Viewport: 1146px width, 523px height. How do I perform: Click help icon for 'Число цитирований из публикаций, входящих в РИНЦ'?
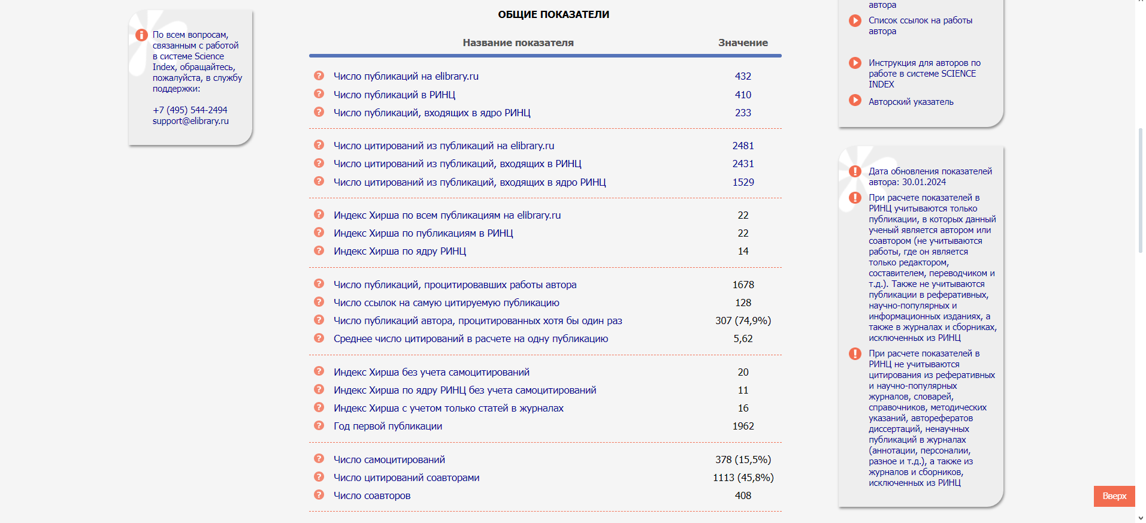click(319, 163)
